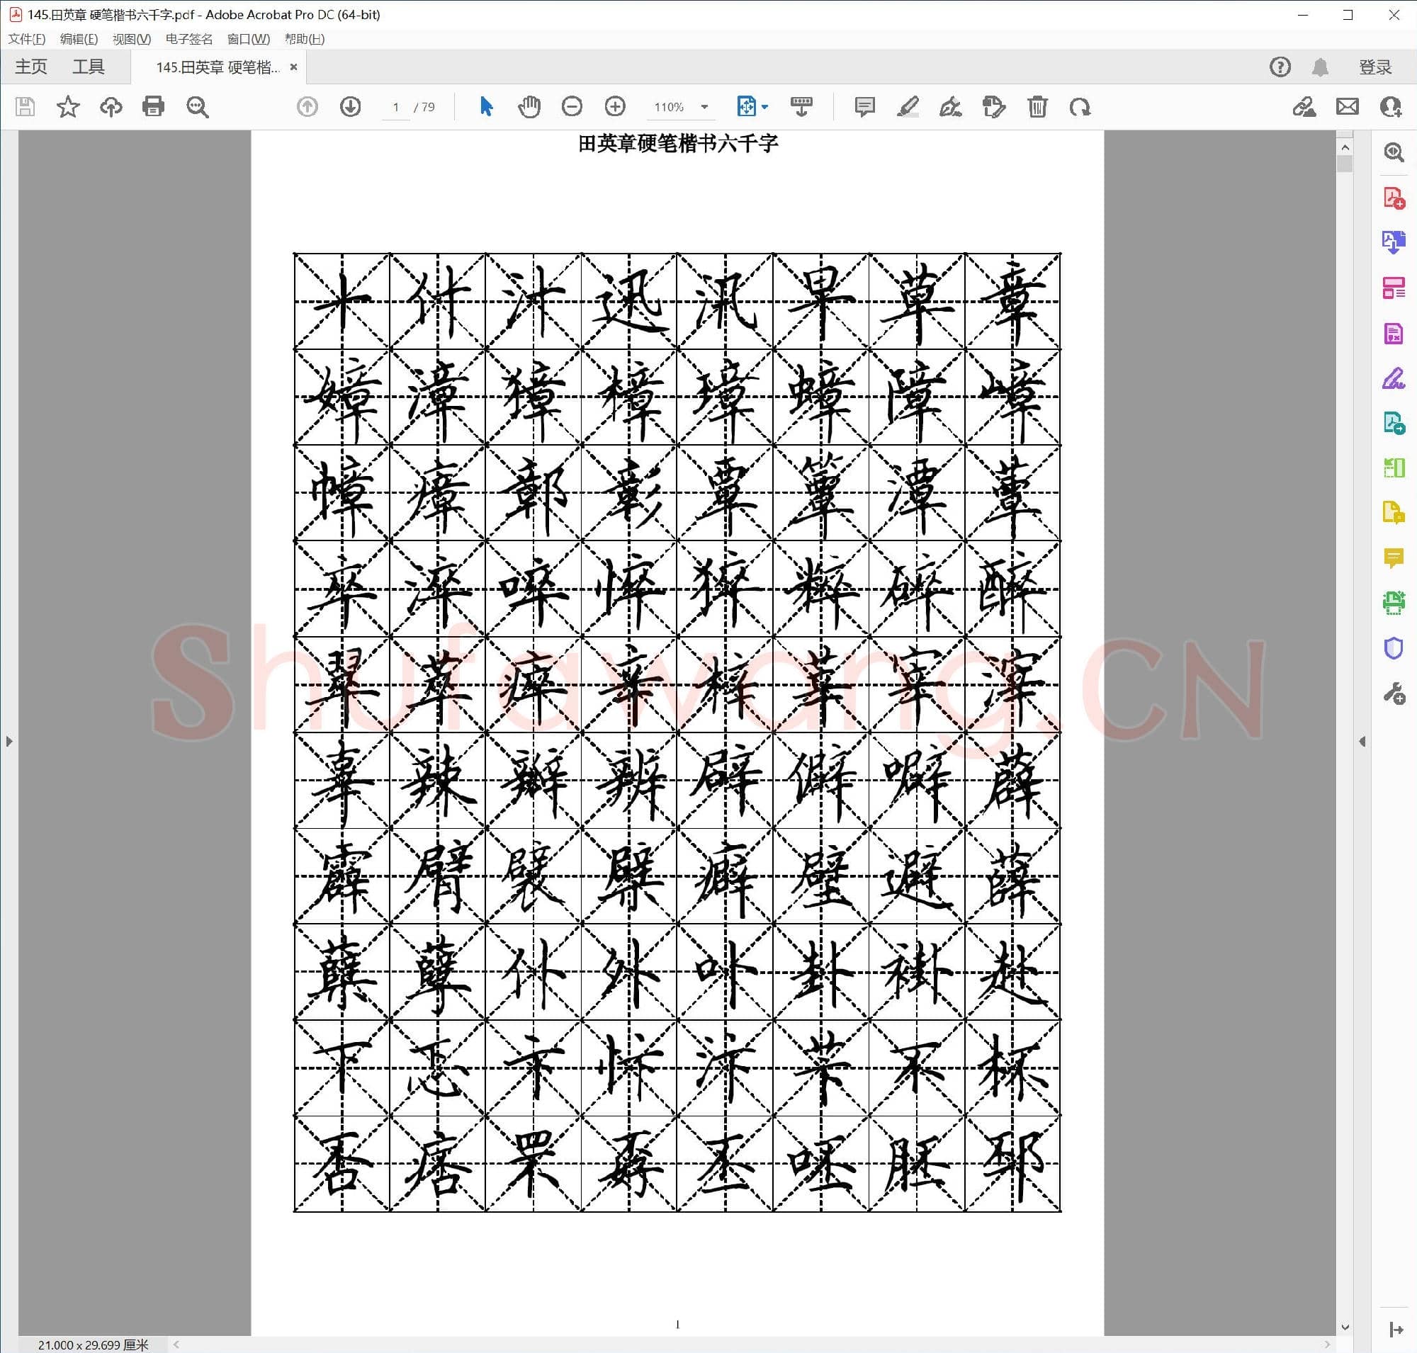Viewport: 1417px width, 1353px height.
Task: Click the page number input field
Action: 395,107
